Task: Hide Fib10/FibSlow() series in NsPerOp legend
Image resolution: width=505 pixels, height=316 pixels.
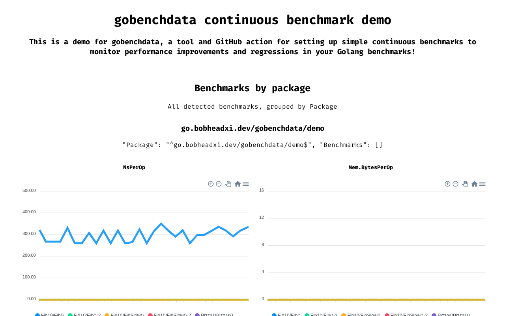Action: (127, 315)
